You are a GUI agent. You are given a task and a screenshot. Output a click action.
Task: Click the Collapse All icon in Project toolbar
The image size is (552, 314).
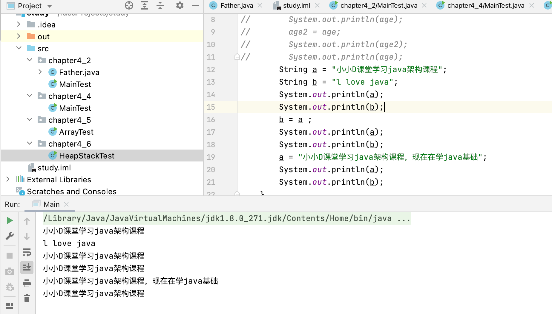coord(160,5)
